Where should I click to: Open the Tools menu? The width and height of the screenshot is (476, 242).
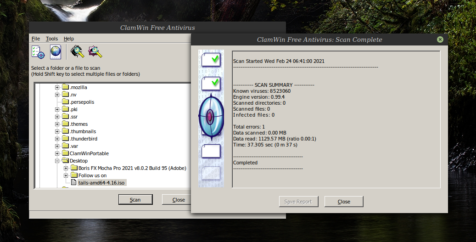click(51, 39)
